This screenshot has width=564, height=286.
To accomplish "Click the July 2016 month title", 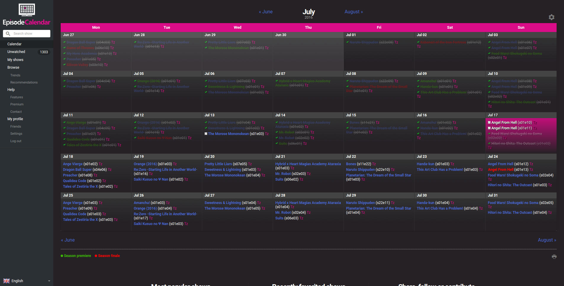I will pyautogui.click(x=308, y=14).
